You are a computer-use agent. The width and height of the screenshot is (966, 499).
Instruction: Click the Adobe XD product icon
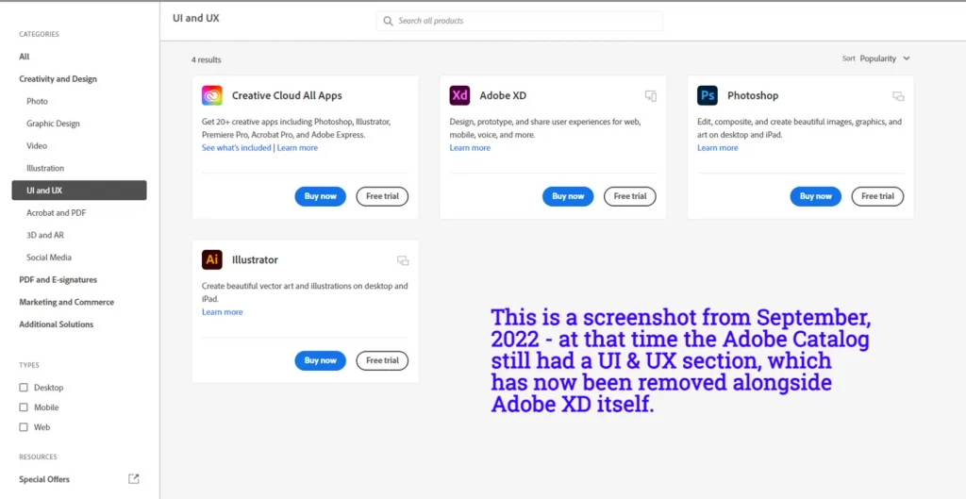coord(459,95)
